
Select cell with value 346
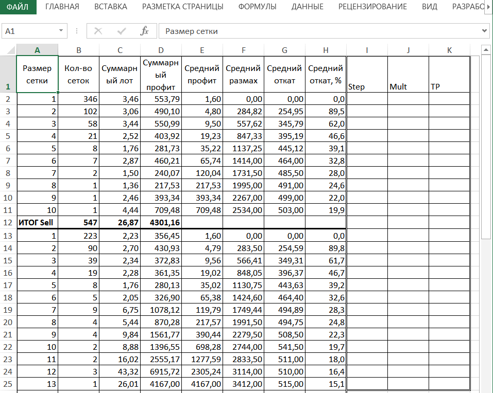click(79, 99)
